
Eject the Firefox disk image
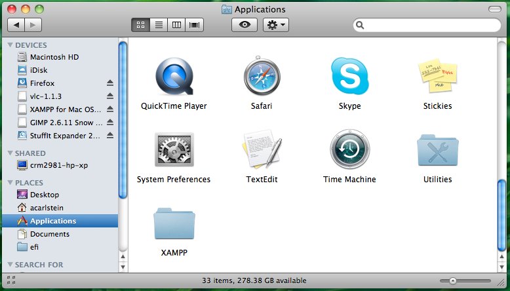pyautogui.click(x=110, y=83)
